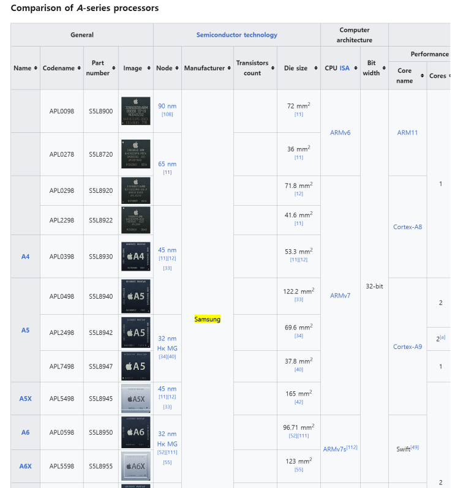Viewport: 455px width, 488px height.
Task: Sort by Manufacturer column arrows
Action: pyautogui.click(x=230, y=68)
